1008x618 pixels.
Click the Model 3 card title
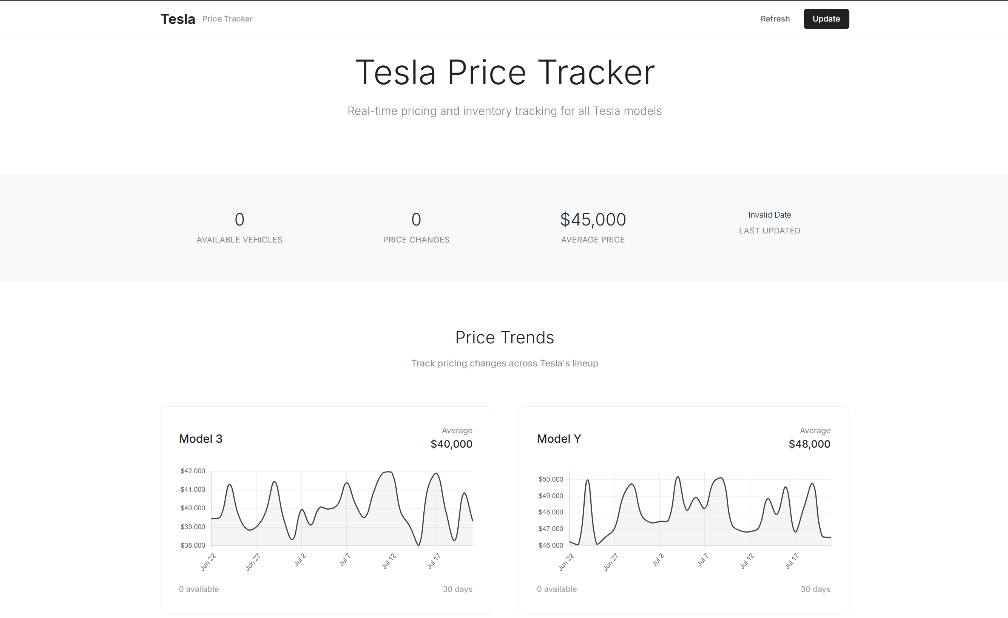201,439
